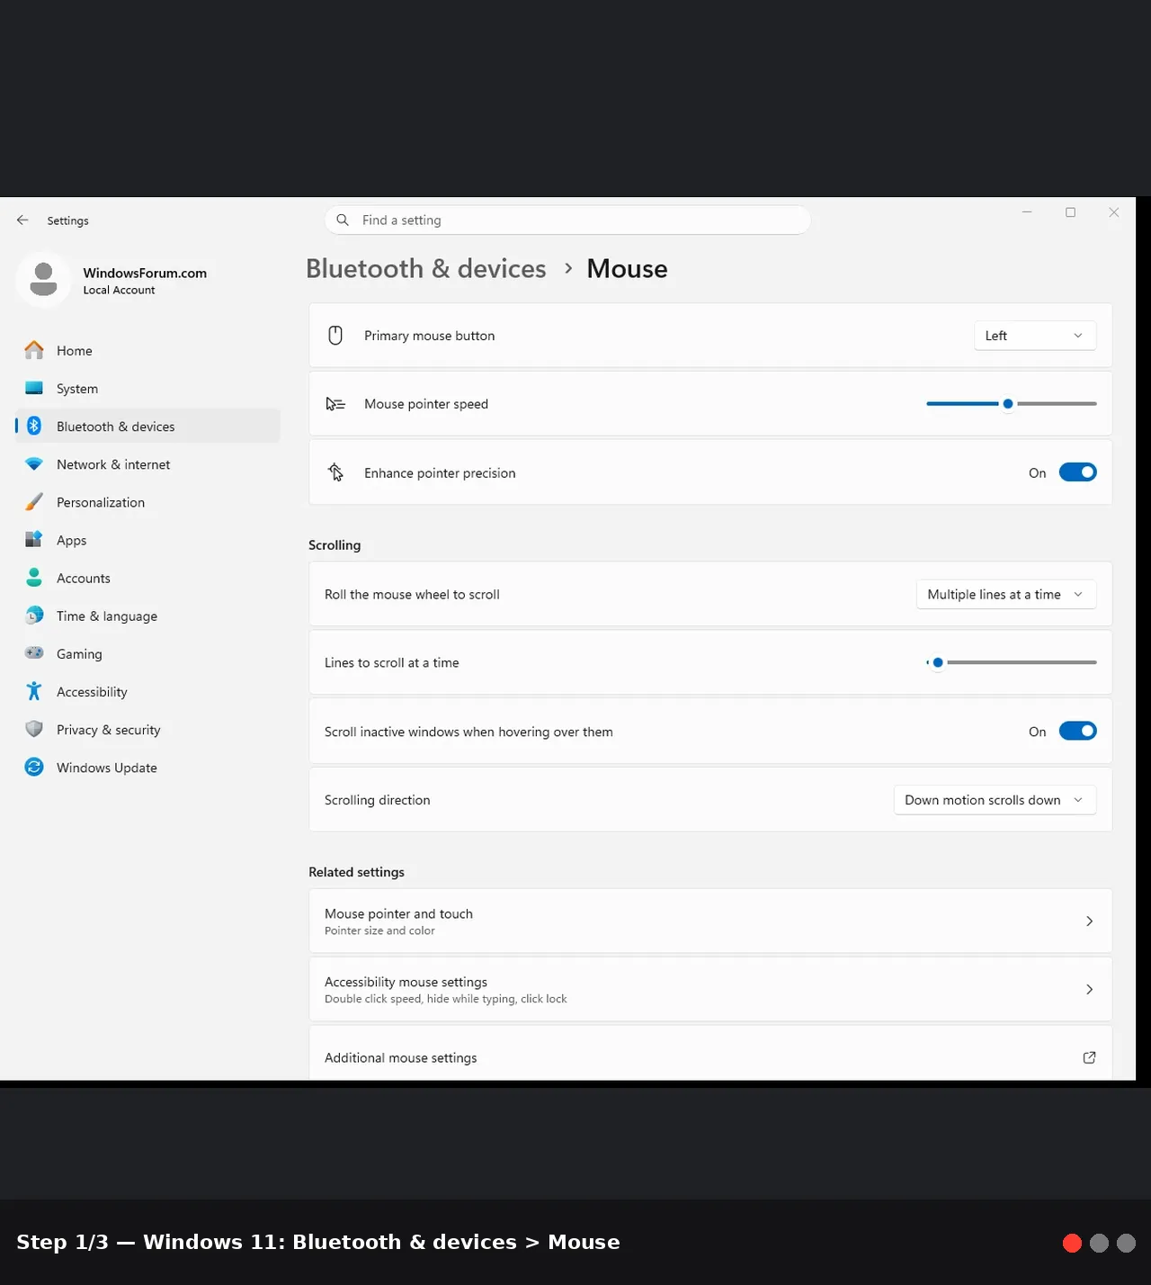Navigate to Apps settings
The height and width of the screenshot is (1285, 1151).
(x=147, y=540)
